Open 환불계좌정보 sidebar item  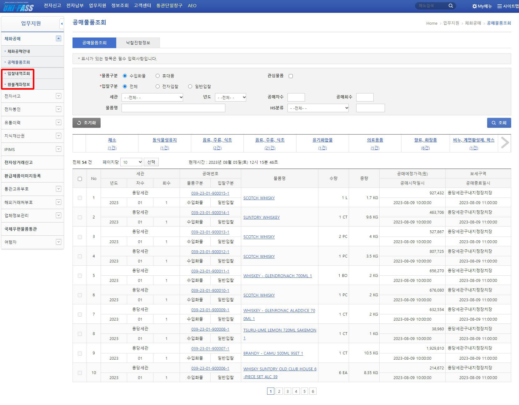pyautogui.click(x=19, y=84)
